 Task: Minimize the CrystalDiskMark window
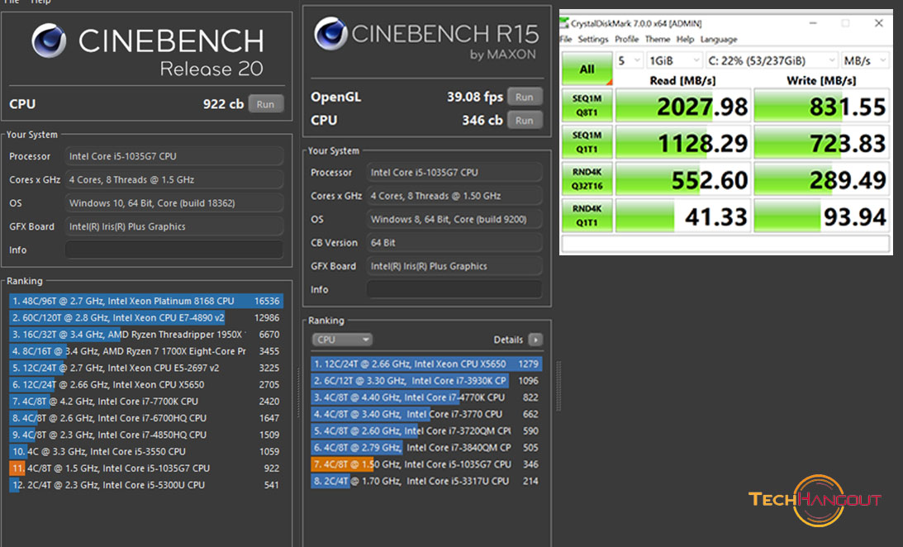[813, 23]
